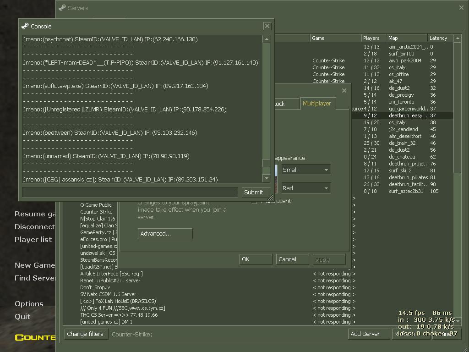Select the de_prodigy server row

(402, 95)
